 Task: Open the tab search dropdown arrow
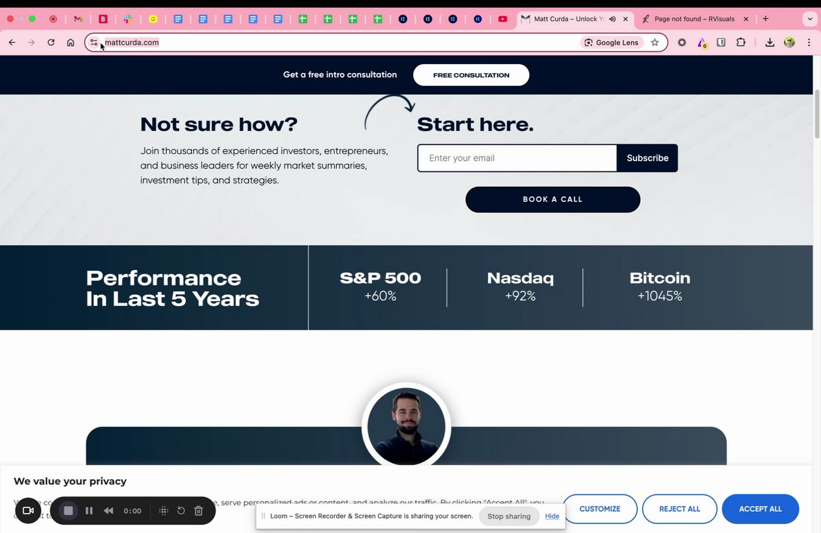[809, 19]
